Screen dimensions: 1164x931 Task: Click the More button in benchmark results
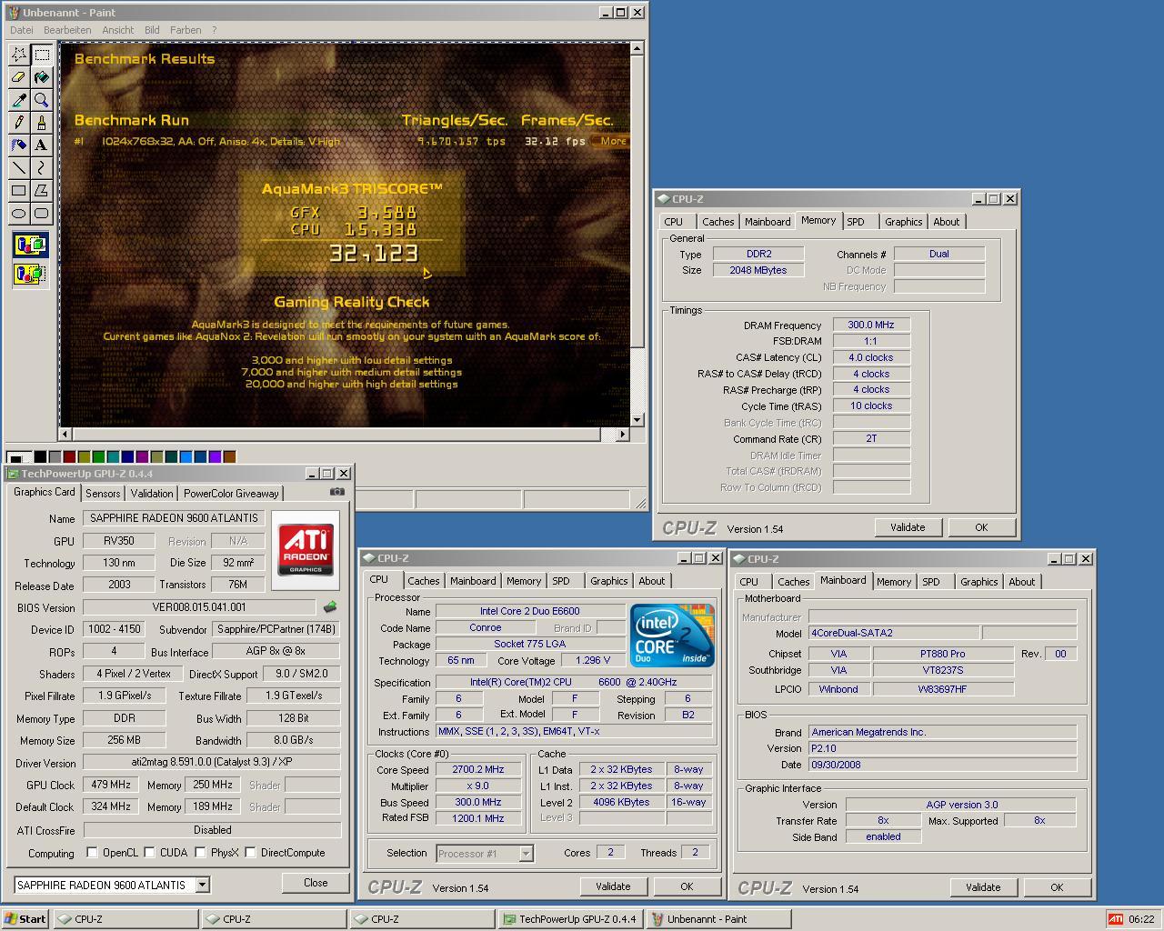[x=612, y=141]
